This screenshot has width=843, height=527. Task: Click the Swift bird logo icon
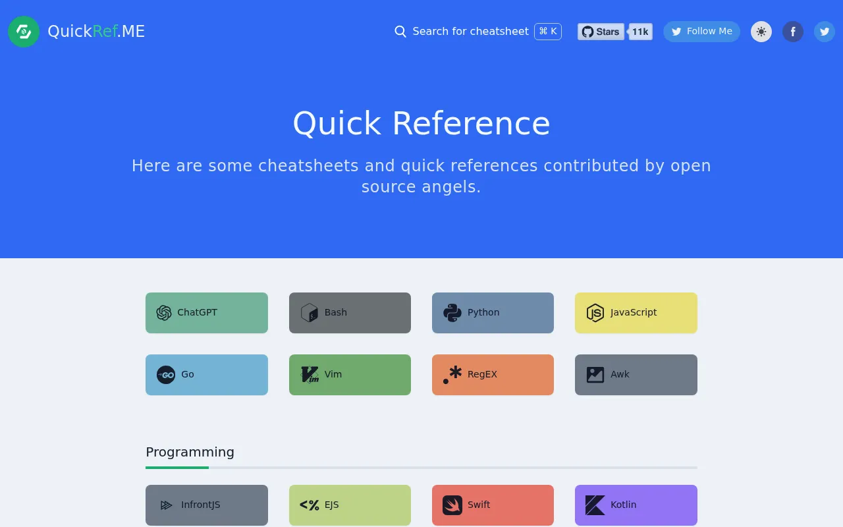click(452, 505)
